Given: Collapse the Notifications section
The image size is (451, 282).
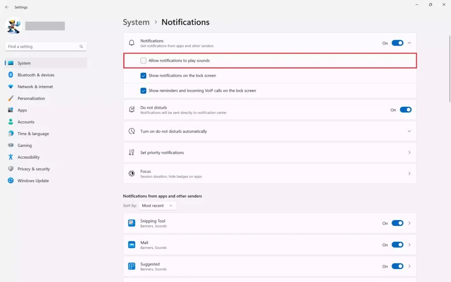Looking at the screenshot, I should (x=409, y=43).
